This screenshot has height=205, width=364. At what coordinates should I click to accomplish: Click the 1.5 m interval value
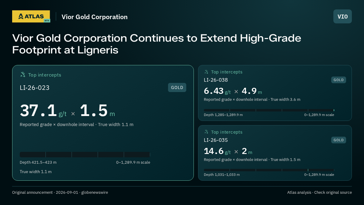point(97,111)
